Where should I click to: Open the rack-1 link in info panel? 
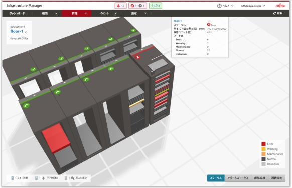pos(178,21)
